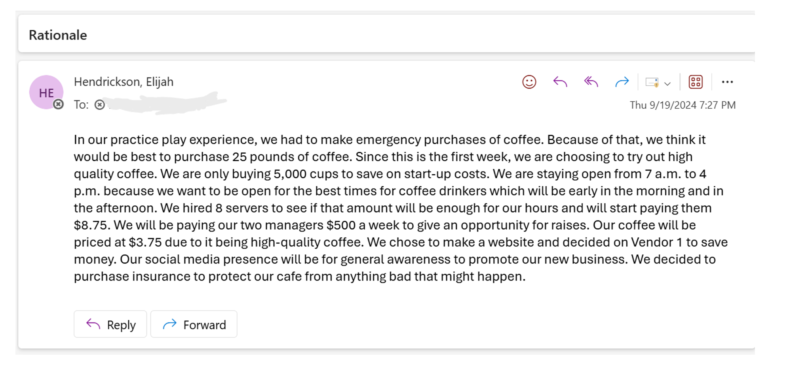Screen dimensions: 789x369
Task: Click the double-arrow Reply All icon
Action: point(591,82)
